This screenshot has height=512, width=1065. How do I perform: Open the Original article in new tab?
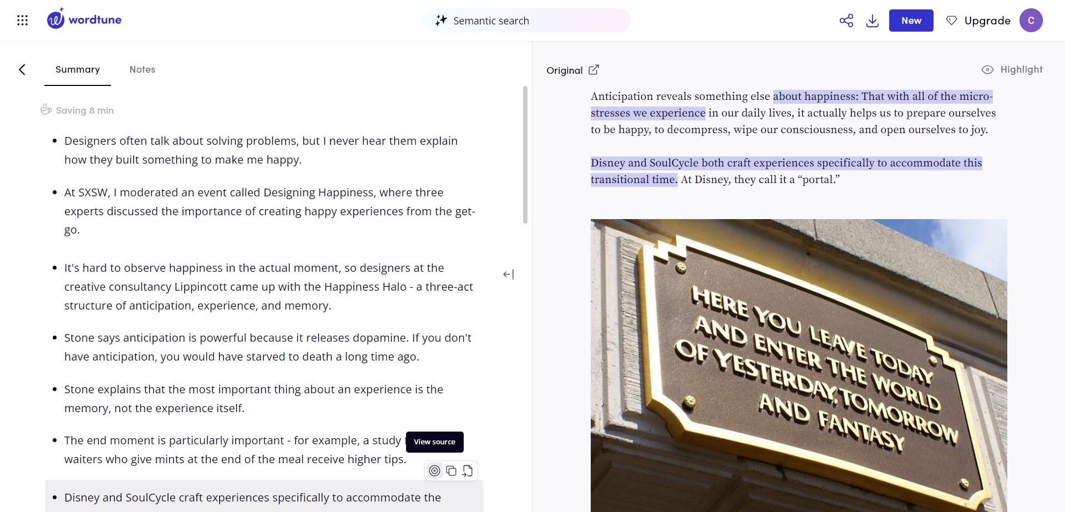click(x=594, y=70)
